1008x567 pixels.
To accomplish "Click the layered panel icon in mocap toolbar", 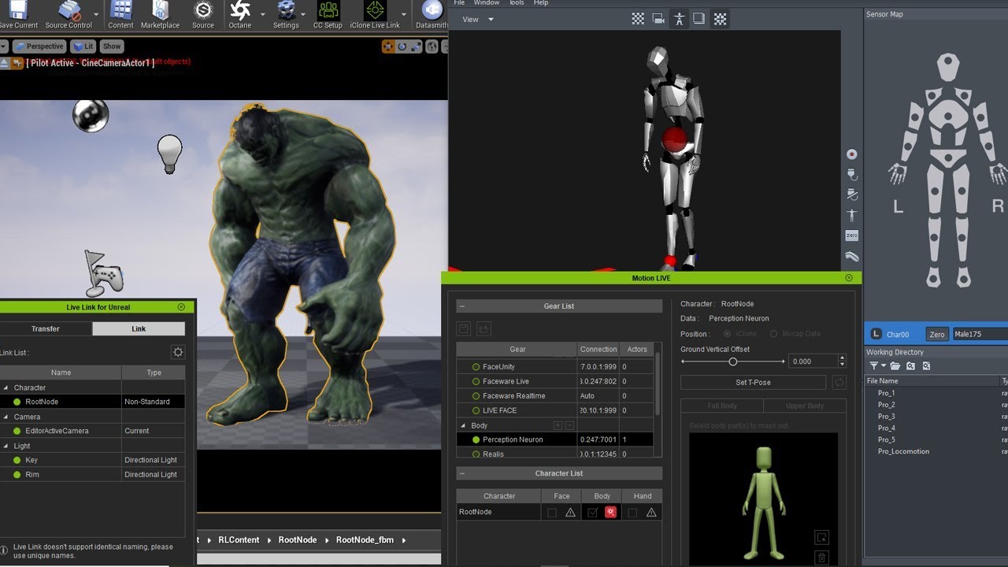I will point(699,20).
